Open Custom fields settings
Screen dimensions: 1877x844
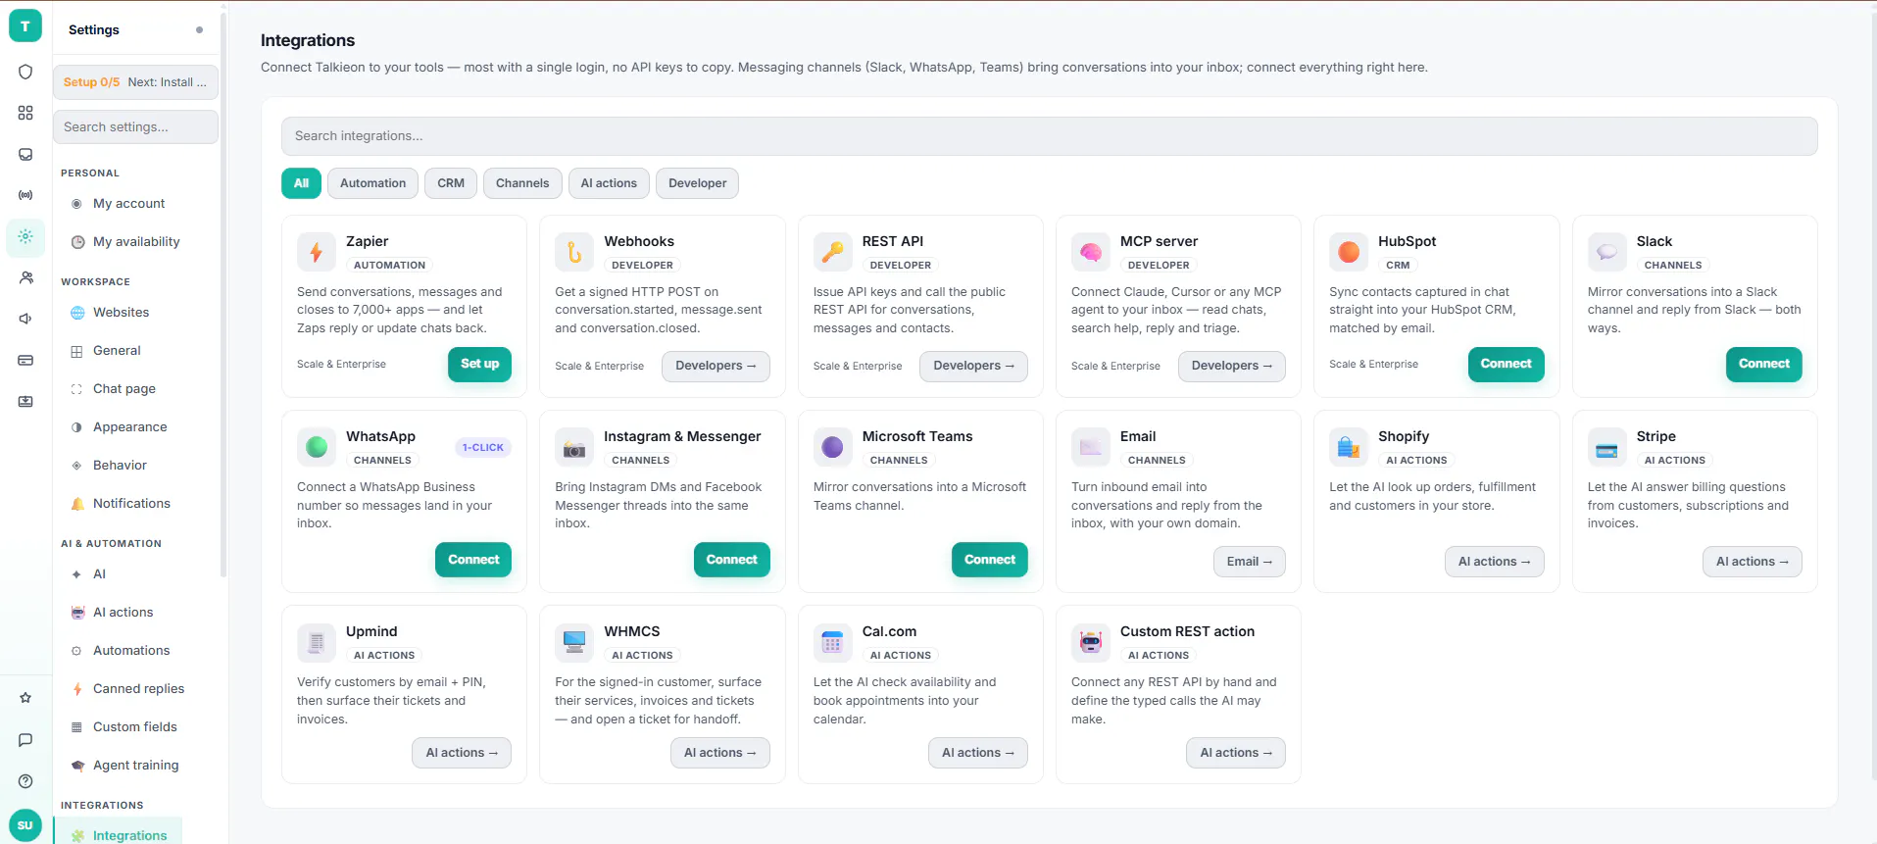point(135,727)
